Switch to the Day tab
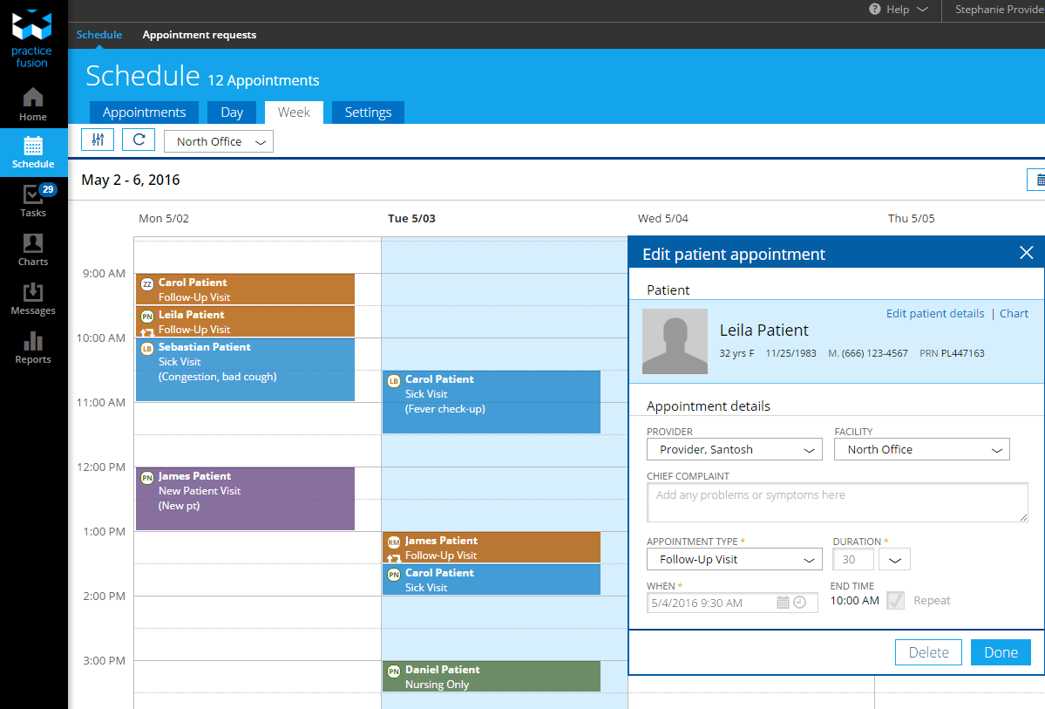Screen dimensions: 1045x709 (231, 112)
